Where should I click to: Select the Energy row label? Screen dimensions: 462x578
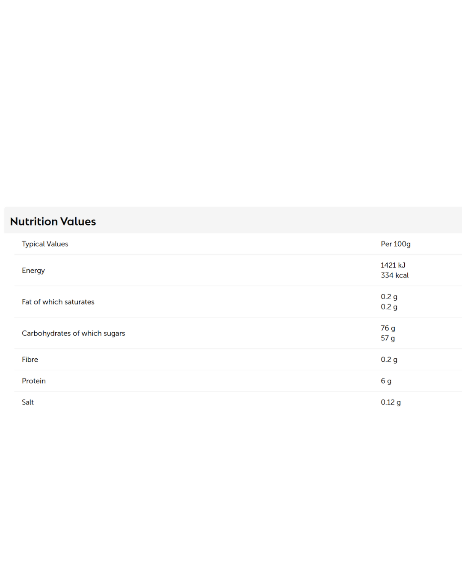pos(33,271)
